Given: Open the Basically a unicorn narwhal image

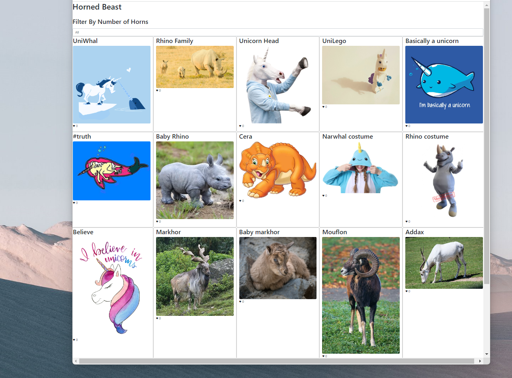Looking at the screenshot, I should 444,84.
